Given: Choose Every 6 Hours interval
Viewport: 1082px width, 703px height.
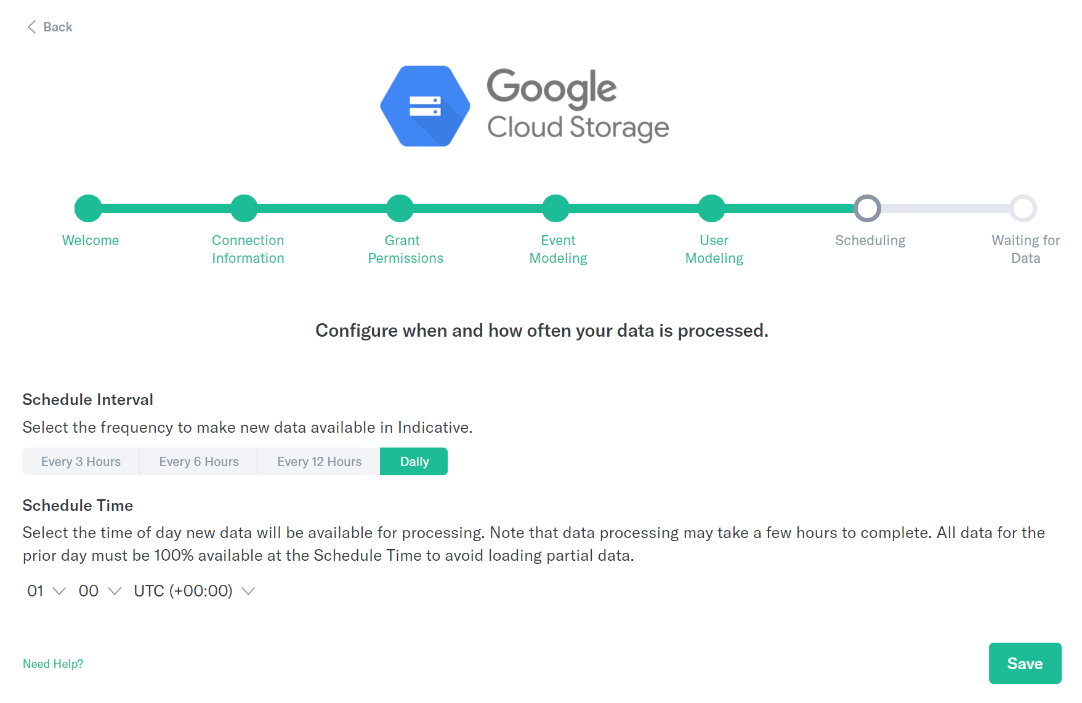Looking at the screenshot, I should coord(198,462).
